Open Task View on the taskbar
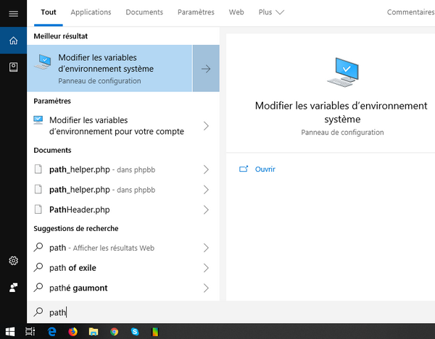This screenshot has width=435, height=339. [x=30, y=331]
